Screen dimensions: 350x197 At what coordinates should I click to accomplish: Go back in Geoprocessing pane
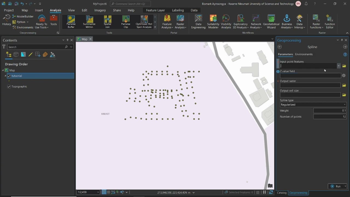[279, 47]
